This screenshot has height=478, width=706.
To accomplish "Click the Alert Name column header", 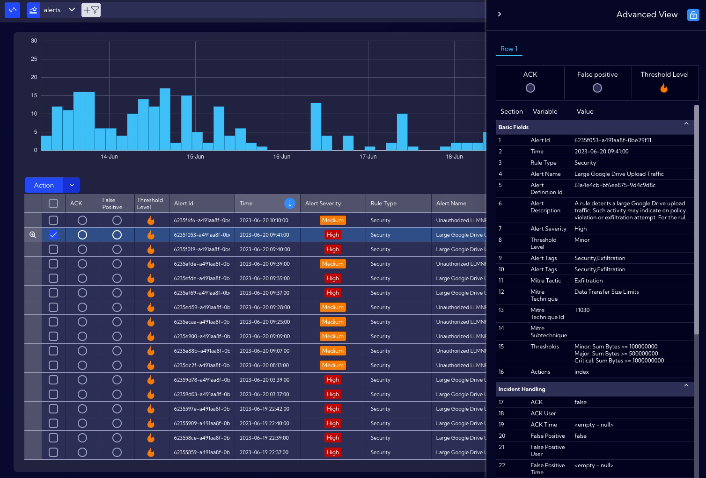I will click(459, 203).
